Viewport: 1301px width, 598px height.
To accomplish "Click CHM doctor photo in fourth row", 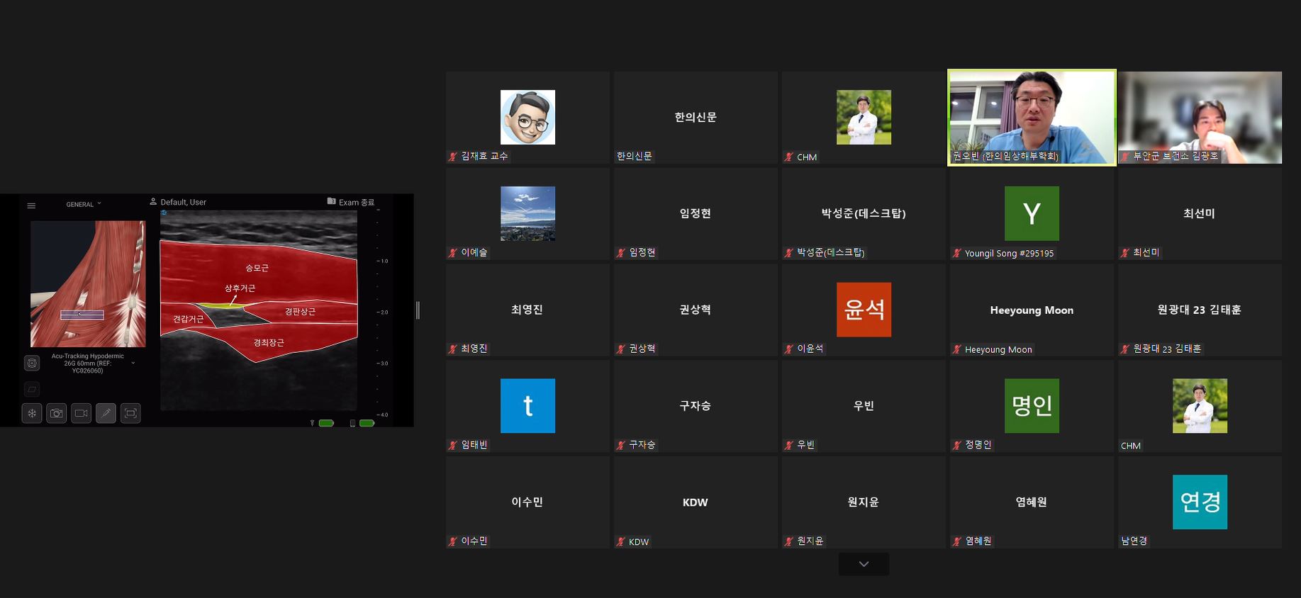I will point(1200,406).
